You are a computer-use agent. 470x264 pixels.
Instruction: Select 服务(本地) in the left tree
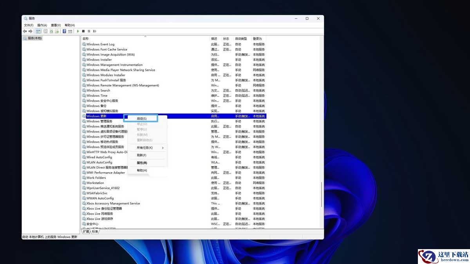coord(34,38)
